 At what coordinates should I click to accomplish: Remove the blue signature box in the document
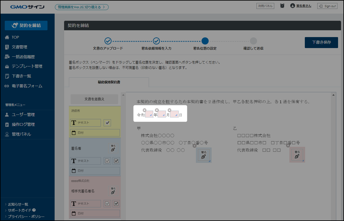click(x=194, y=146)
